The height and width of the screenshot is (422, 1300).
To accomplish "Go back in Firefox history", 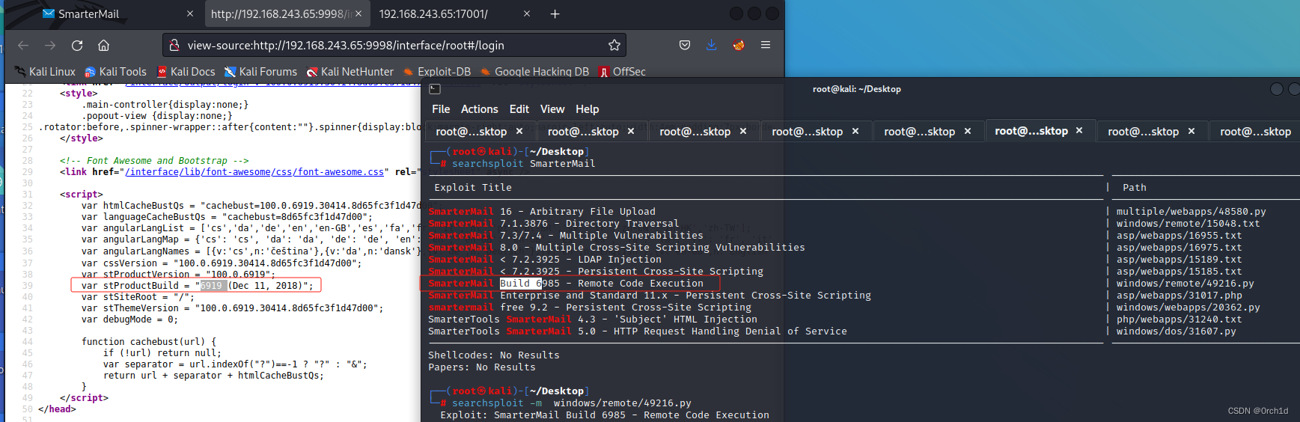I will pos(23,45).
